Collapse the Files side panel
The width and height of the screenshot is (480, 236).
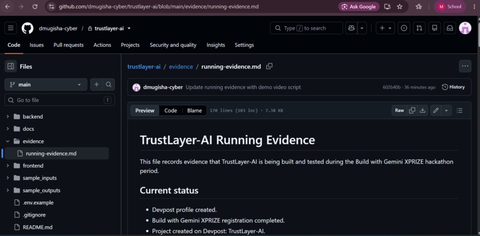pyautogui.click(x=11, y=67)
